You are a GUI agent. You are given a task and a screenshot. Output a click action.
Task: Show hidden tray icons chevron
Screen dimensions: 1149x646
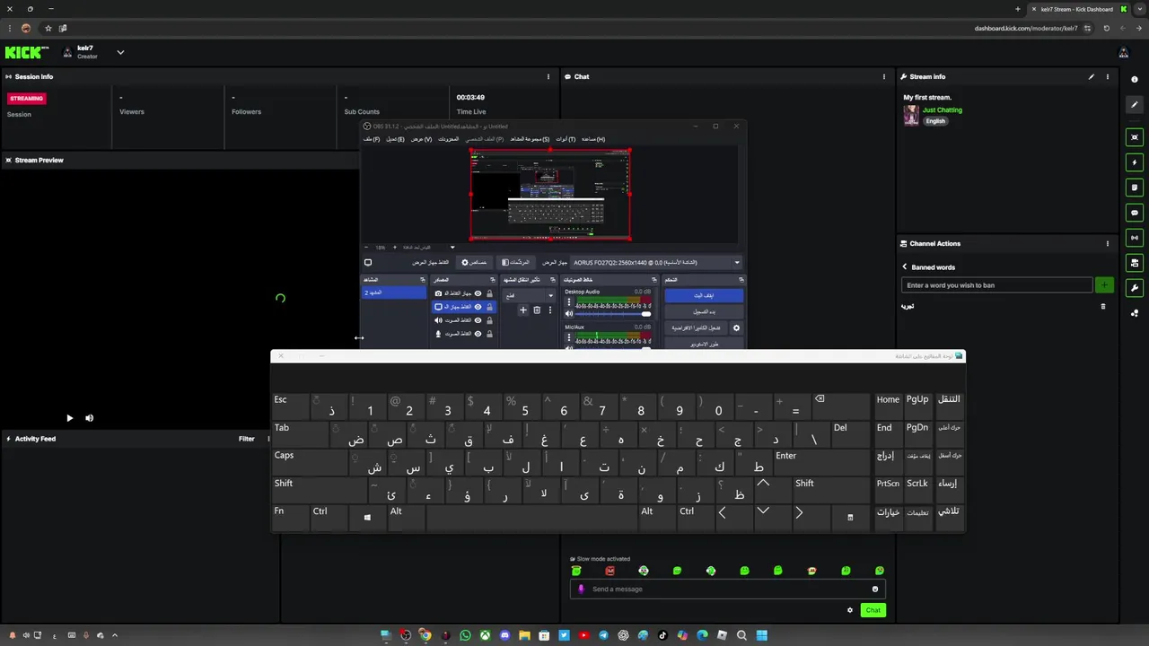click(114, 635)
